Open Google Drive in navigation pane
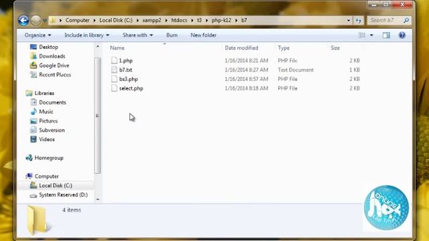Screen dimensions: 429x241 (54, 66)
